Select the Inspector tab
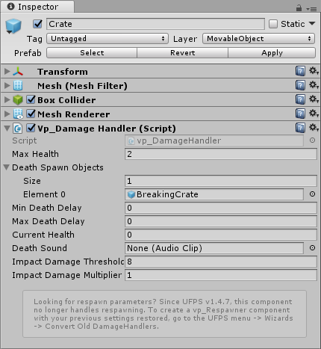The width and height of the screenshot is (321, 349). 37,7
